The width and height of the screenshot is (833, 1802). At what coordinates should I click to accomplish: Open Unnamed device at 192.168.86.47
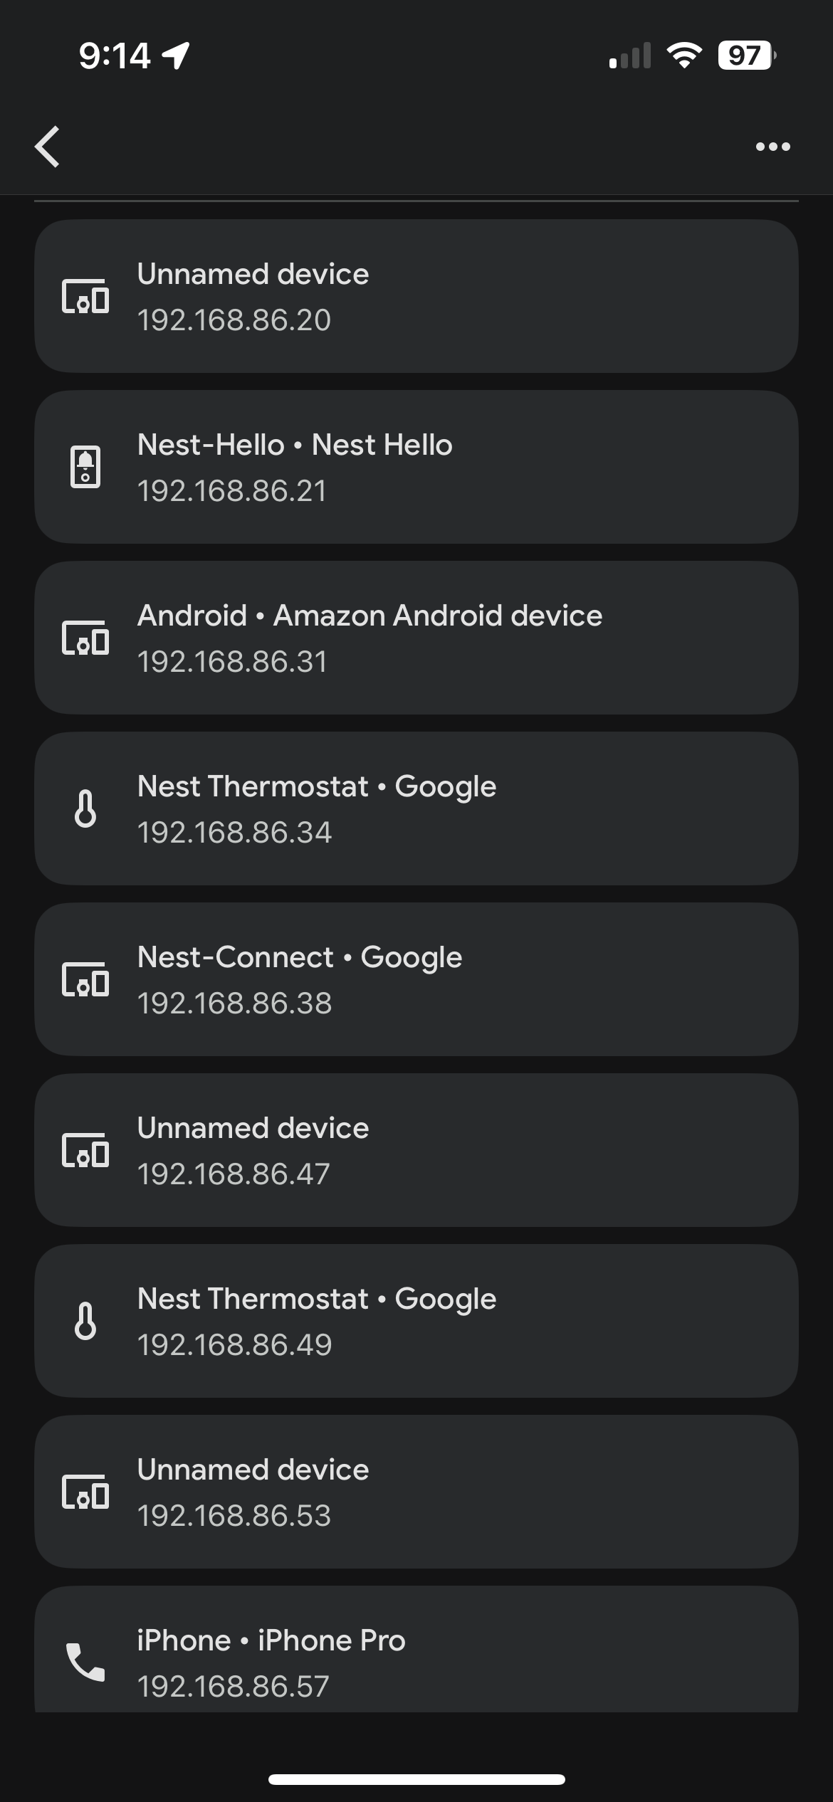click(x=416, y=1150)
